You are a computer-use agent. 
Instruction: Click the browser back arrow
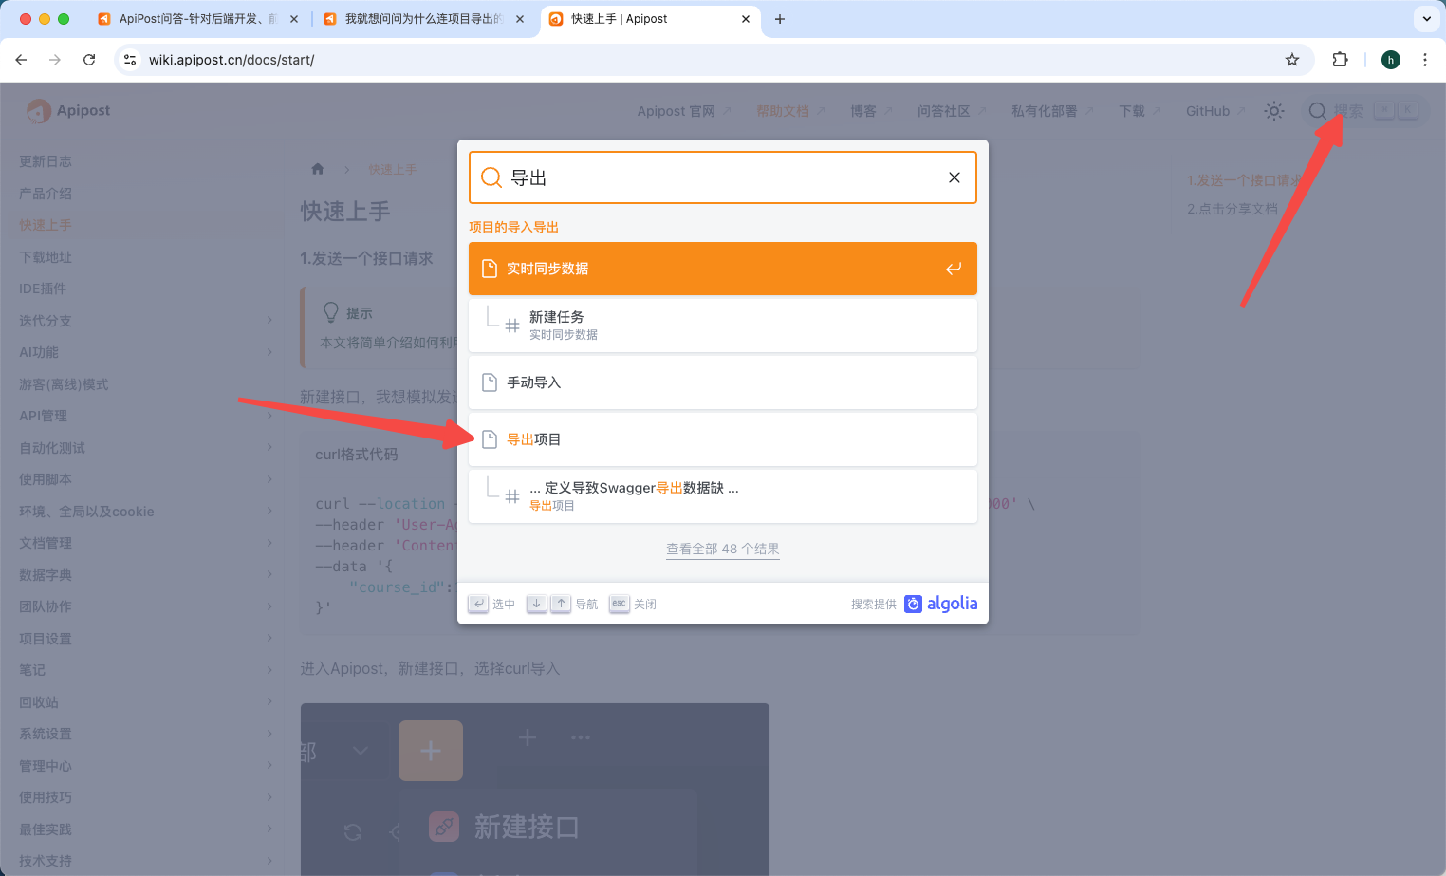coord(21,59)
